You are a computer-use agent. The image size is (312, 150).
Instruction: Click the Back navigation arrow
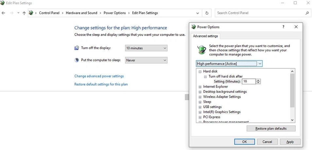pos(3,13)
